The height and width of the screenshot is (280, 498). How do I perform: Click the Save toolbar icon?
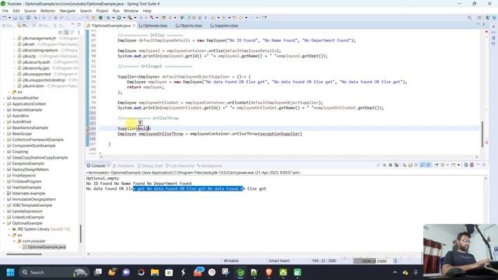(15, 18)
